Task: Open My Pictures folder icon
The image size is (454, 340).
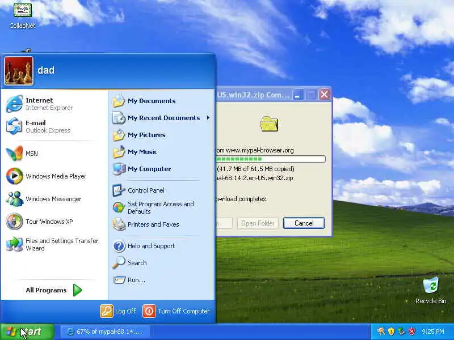Action: click(x=119, y=135)
